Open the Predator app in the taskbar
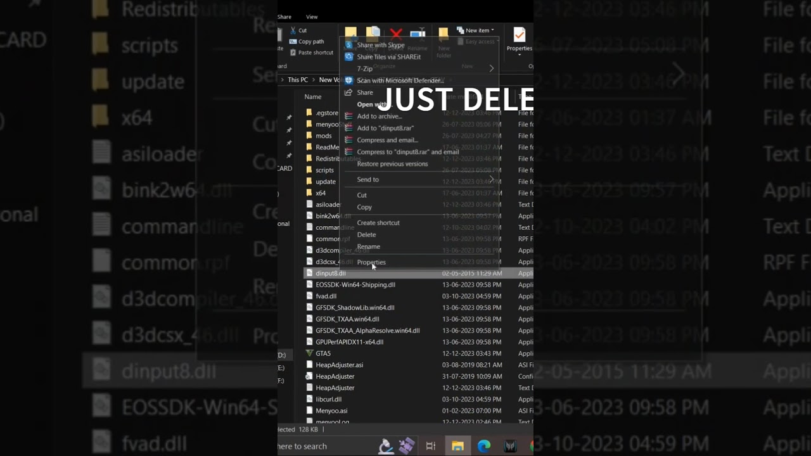 point(510,446)
